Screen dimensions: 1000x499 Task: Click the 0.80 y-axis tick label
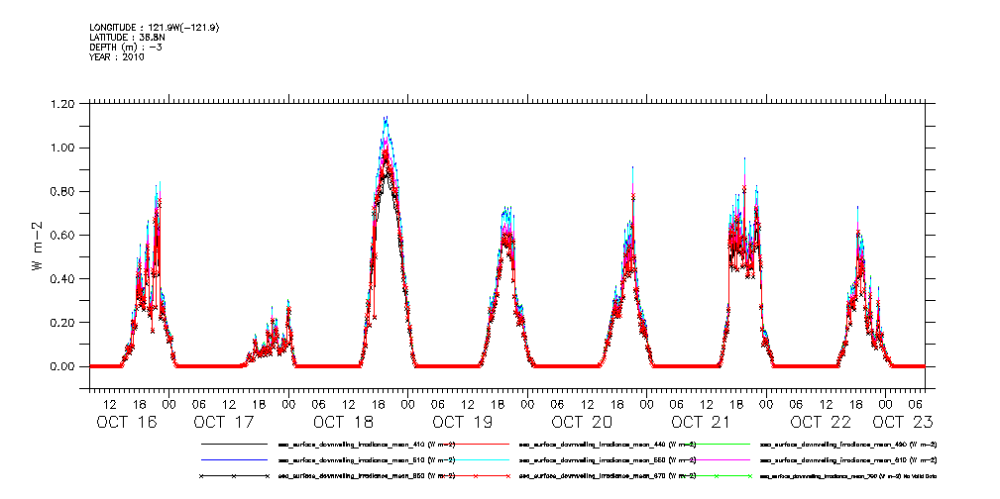click(x=61, y=192)
